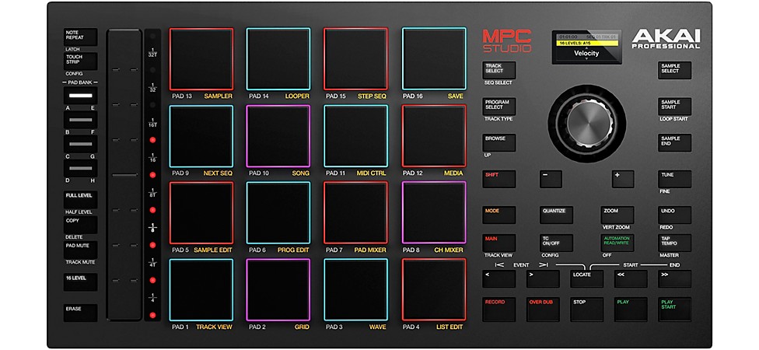This screenshot has width=759, height=350.
Task: Tap Pad 3 labeled Wave
Action: click(356, 290)
